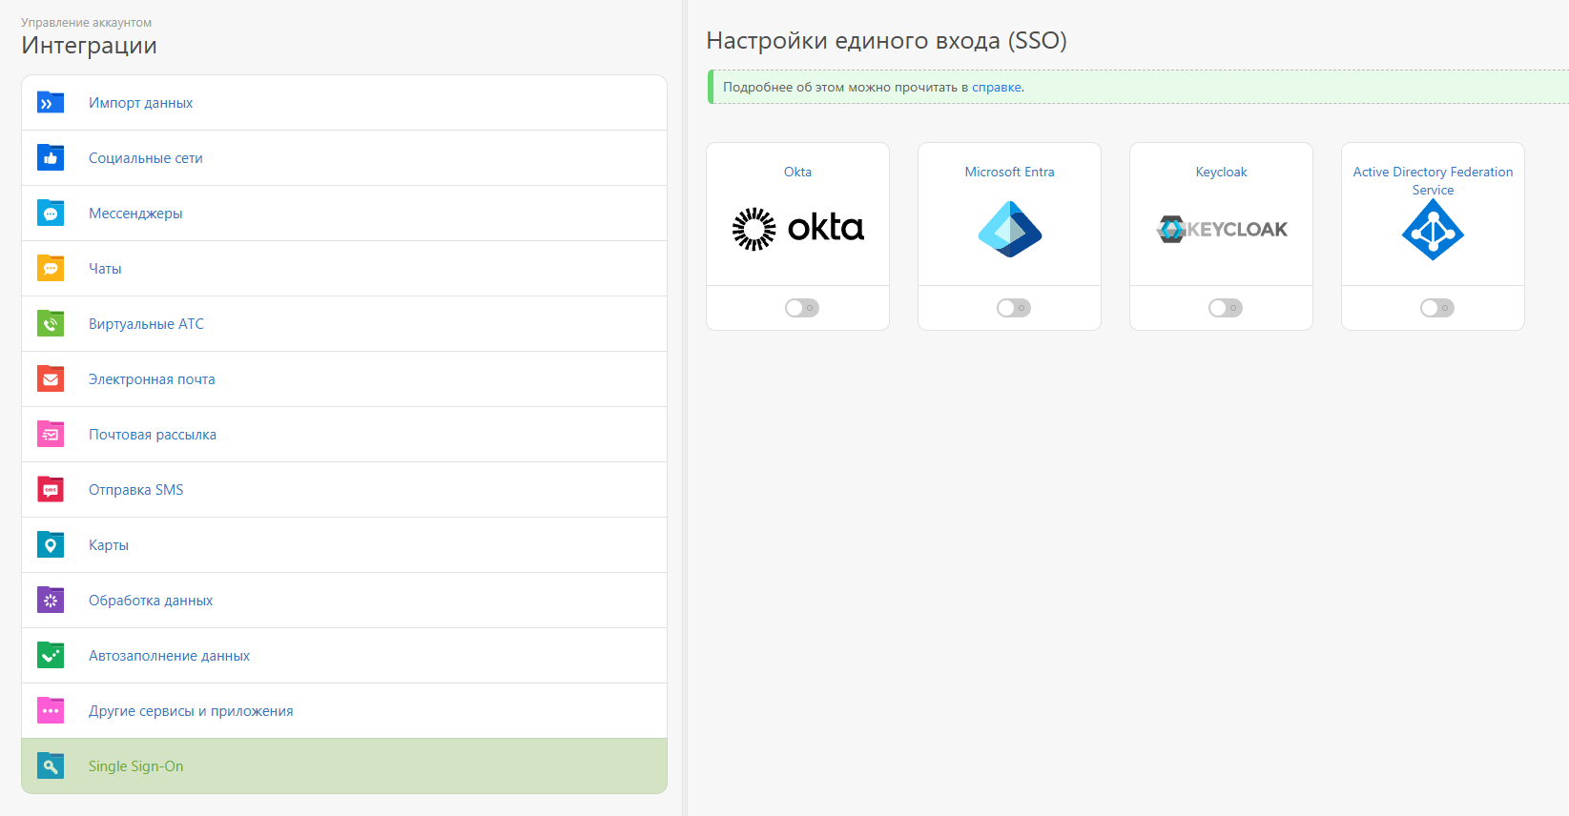This screenshot has height=816, width=1569.
Task: Open Другие сервисы и приложения section
Action: (191, 711)
